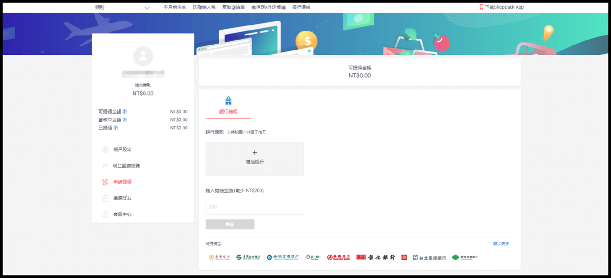Click the green tree 國泰世華銀行 logo

(465, 257)
